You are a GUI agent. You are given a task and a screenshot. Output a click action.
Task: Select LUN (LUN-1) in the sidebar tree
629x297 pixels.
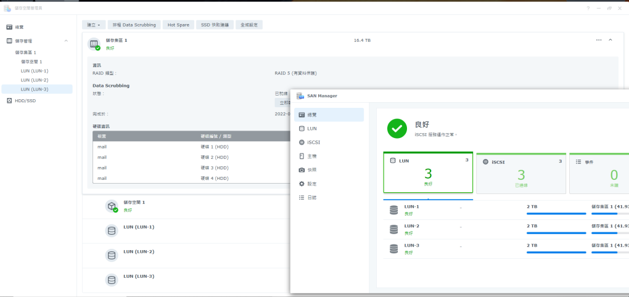35,71
